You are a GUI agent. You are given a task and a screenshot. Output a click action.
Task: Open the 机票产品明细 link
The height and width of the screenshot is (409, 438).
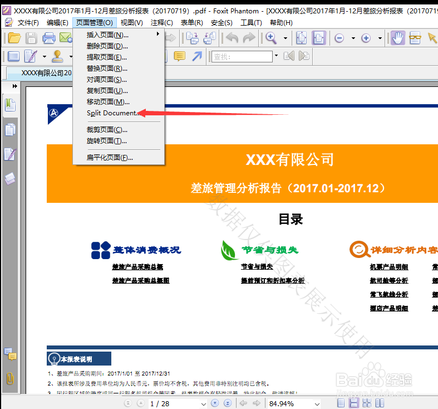click(x=389, y=267)
